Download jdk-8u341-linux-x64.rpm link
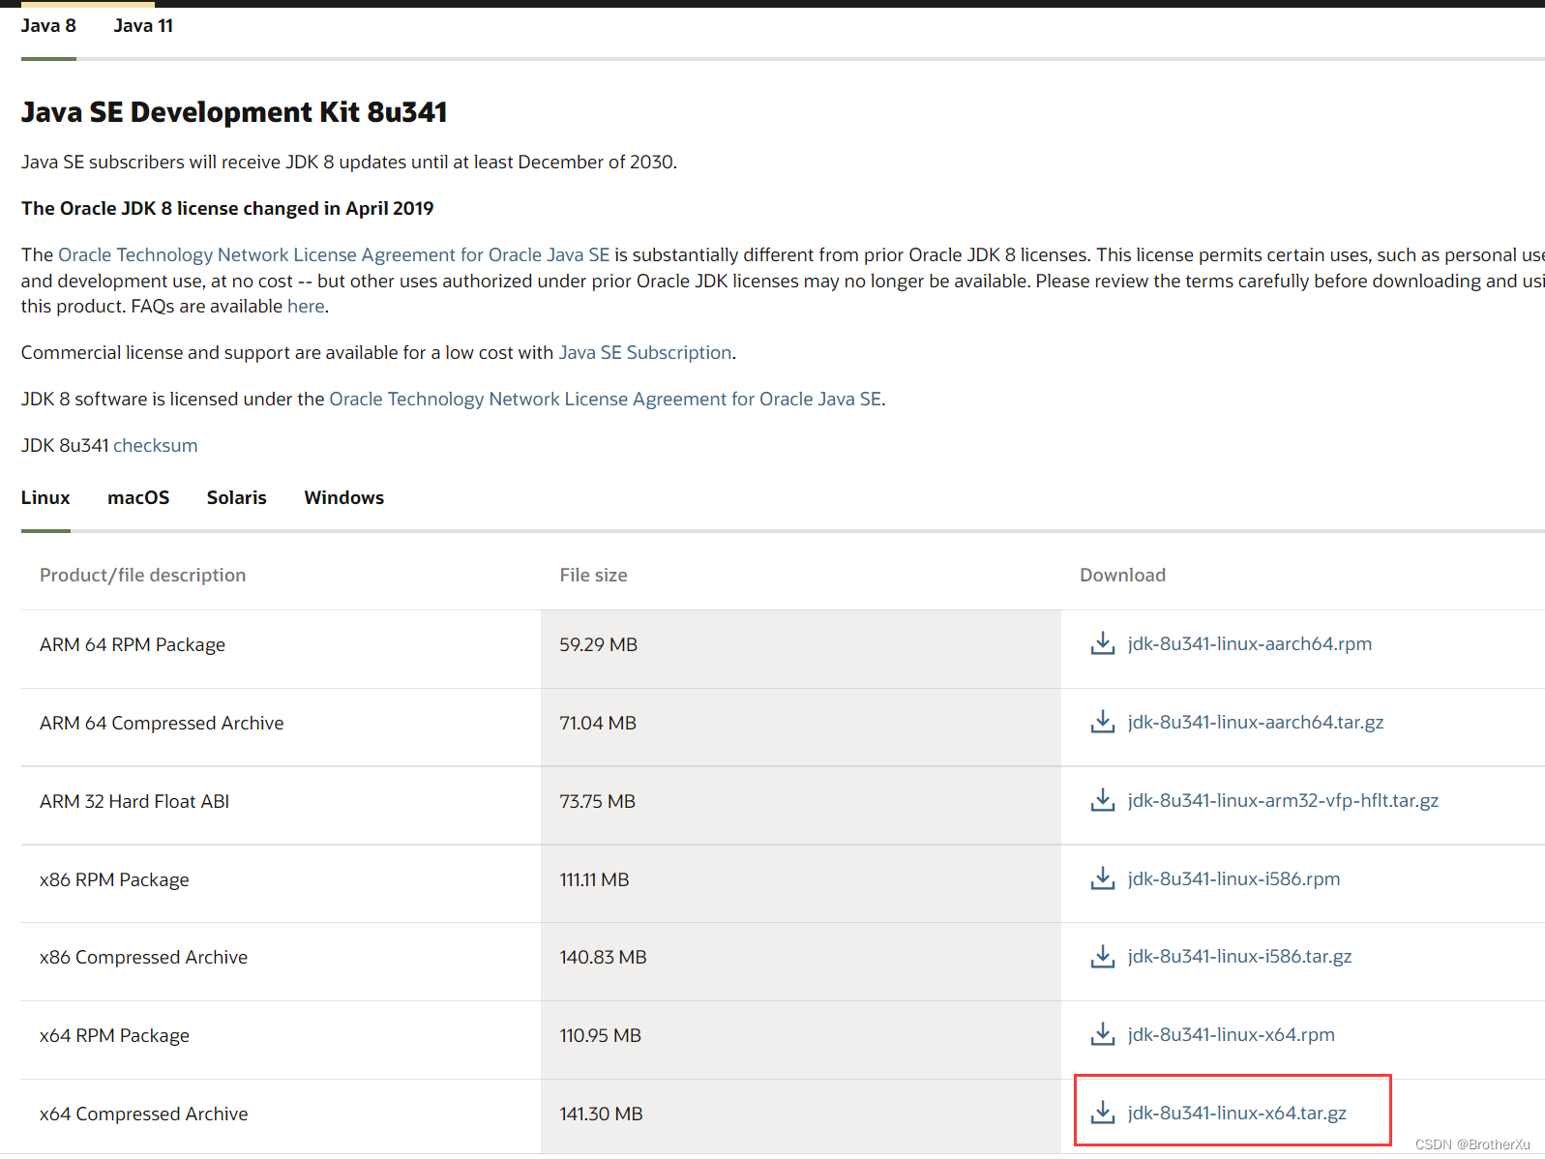This screenshot has width=1545, height=1159. [1231, 1034]
